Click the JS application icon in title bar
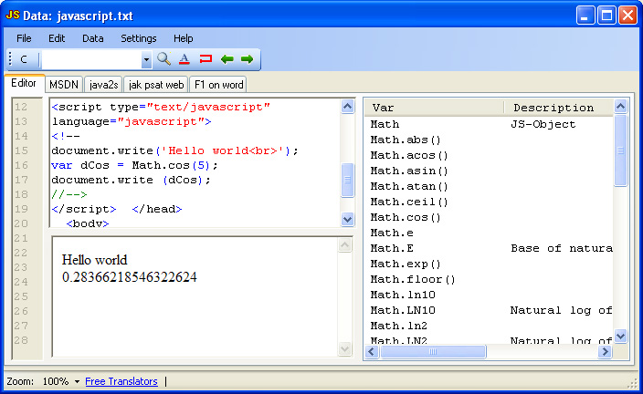 coord(13,15)
